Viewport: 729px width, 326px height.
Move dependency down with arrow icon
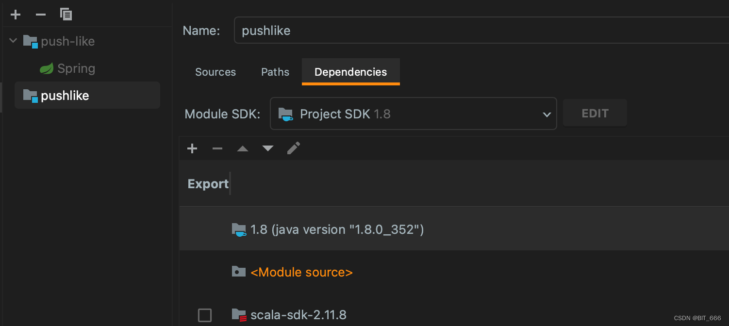268,148
